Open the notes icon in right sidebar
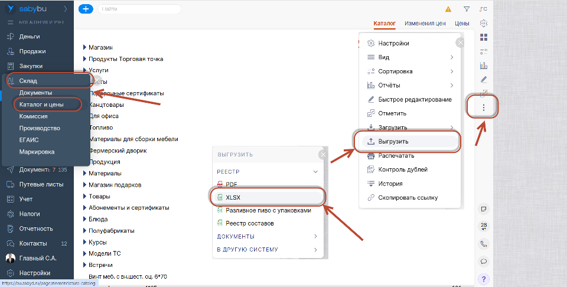The width and height of the screenshot is (567, 287). click(x=484, y=209)
